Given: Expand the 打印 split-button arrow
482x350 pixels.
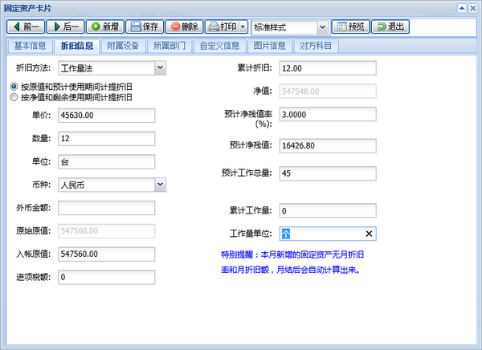Looking at the screenshot, I should pyautogui.click(x=243, y=26).
